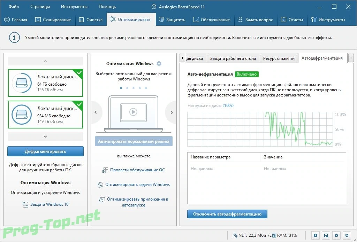Open the Файл menu
357x242 pixels.
pyautogui.click(x=14, y=7)
